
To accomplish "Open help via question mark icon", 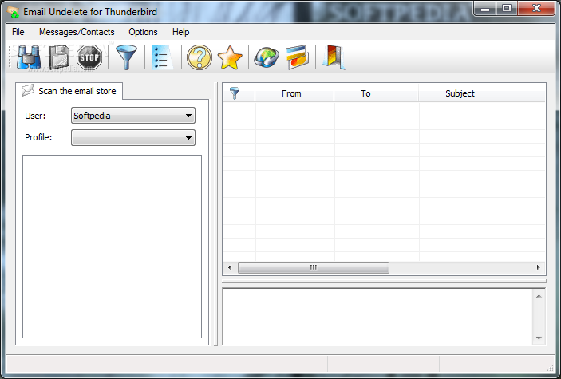I will coord(200,57).
